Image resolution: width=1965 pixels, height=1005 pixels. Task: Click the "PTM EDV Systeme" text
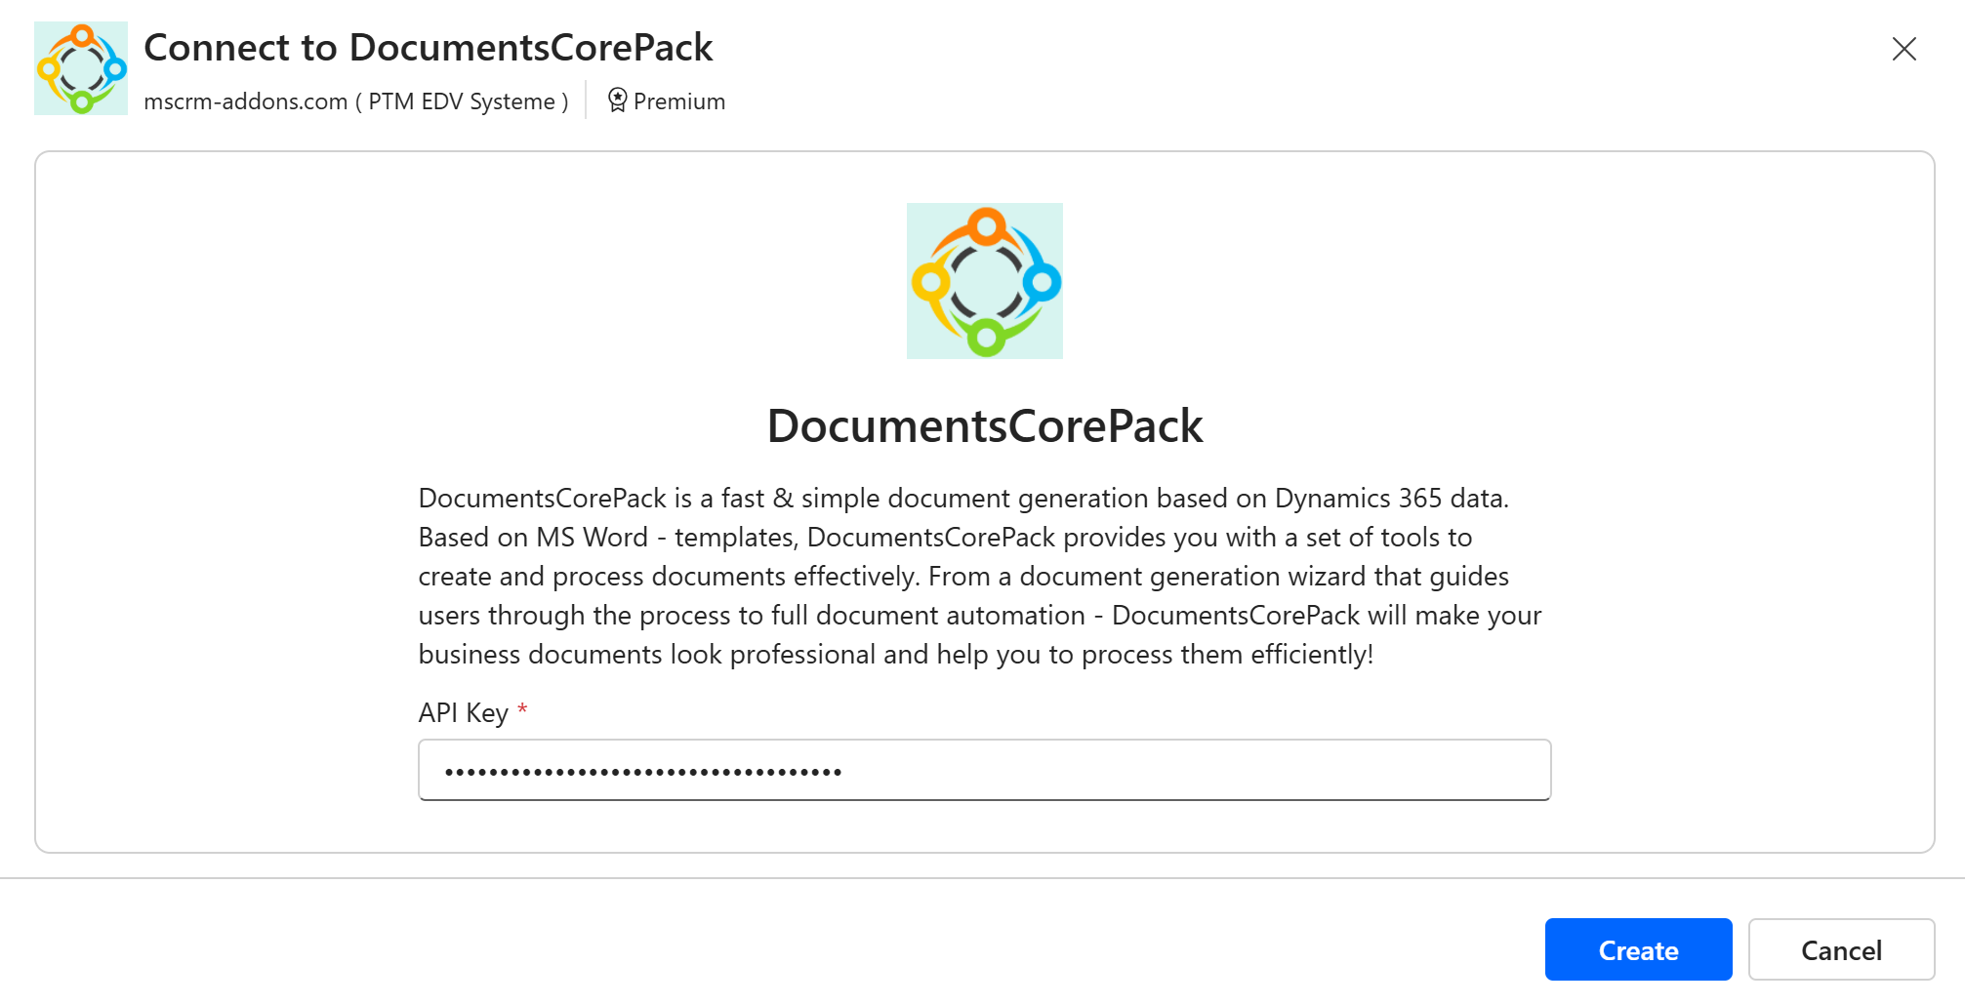point(462,101)
